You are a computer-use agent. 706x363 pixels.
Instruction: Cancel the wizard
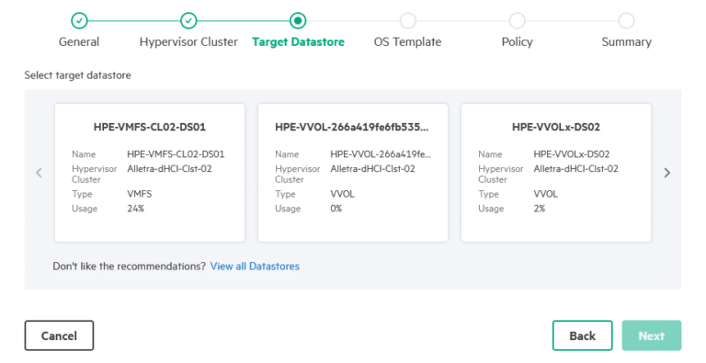59,335
